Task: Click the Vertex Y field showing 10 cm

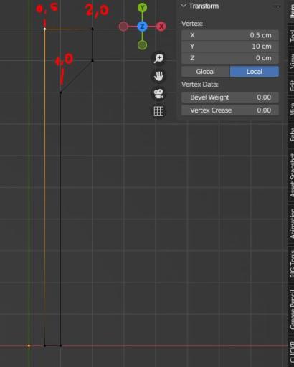Action: [x=230, y=47]
